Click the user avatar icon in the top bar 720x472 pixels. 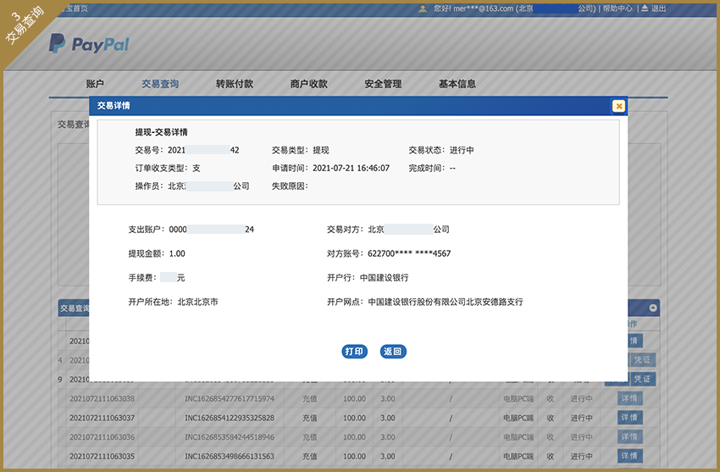pos(423,8)
